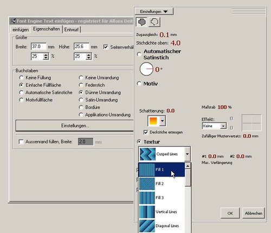The image size is (271, 233).
Task: Click the stitch angle value 0°
Action: 158,70
